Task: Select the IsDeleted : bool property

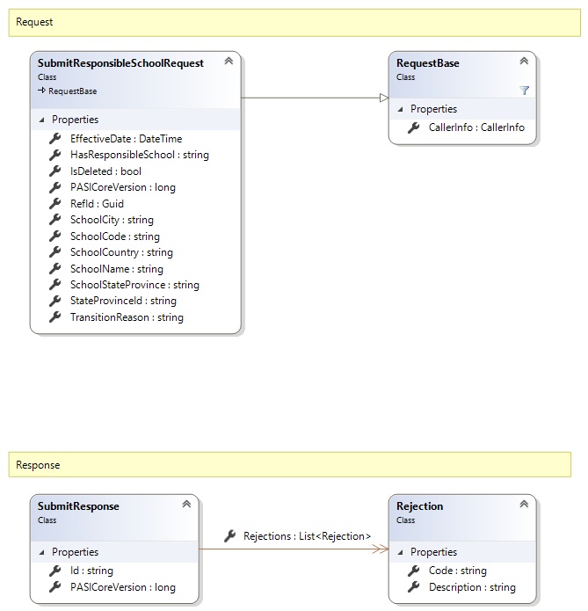Action: 105,171
